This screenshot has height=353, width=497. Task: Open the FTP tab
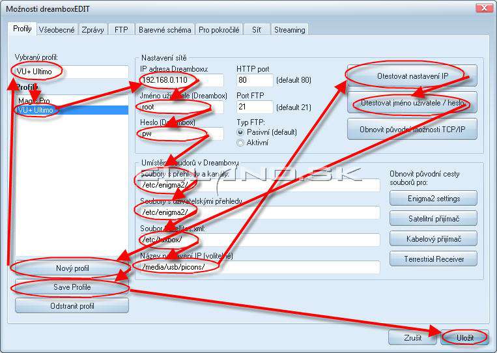pyautogui.click(x=121, y=30)
